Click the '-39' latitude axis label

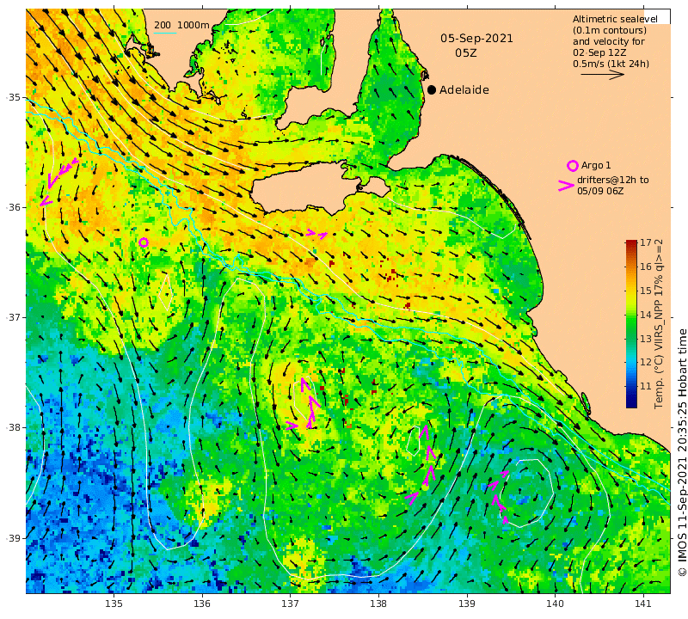[x=14, y=538]
